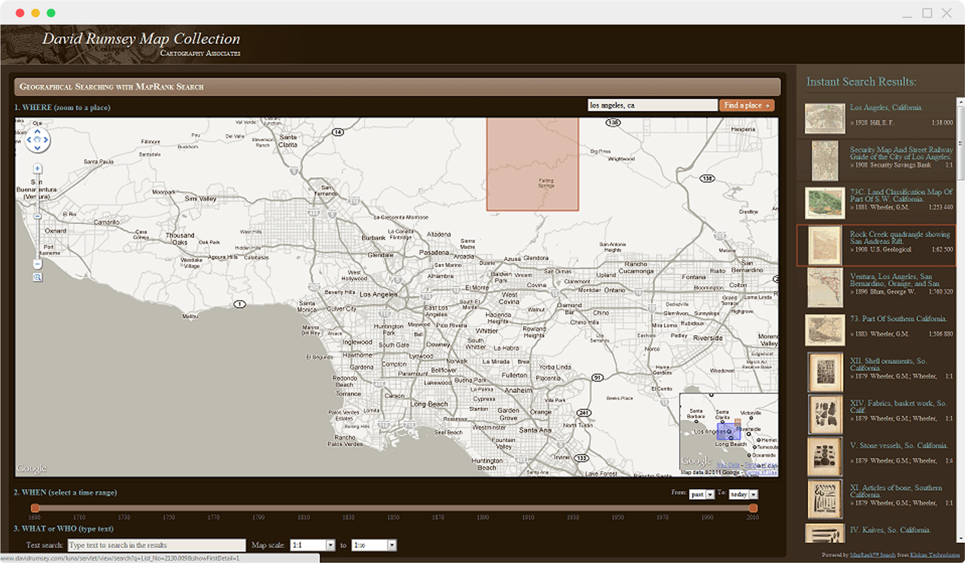Click the IV. Knives, So. California title
The image size is (965, 563).
pyautogui.click(x=890, y=530)
